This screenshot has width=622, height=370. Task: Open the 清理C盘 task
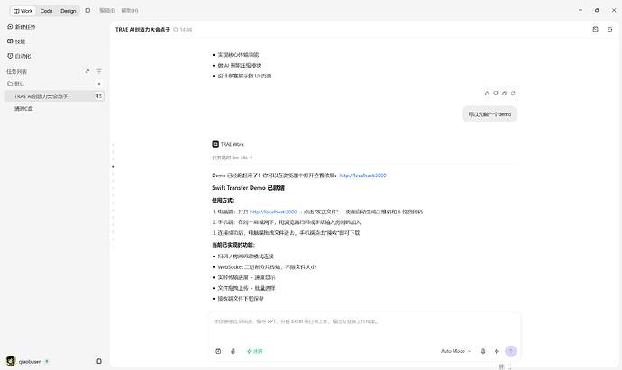pos(23,109)
